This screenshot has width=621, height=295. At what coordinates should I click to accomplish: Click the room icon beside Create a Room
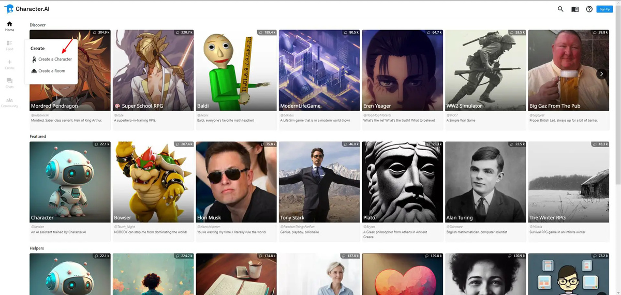pyautogui.click(x=34, y=71)
